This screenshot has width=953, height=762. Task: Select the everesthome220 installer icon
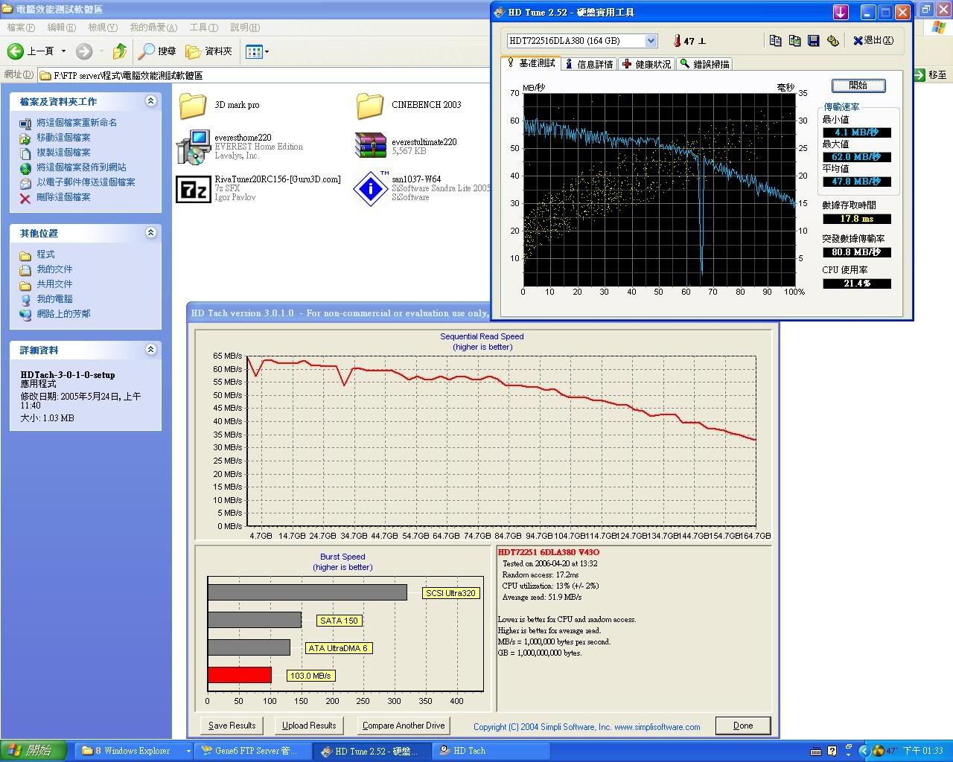pyautogui.click(x=193, y=147)
